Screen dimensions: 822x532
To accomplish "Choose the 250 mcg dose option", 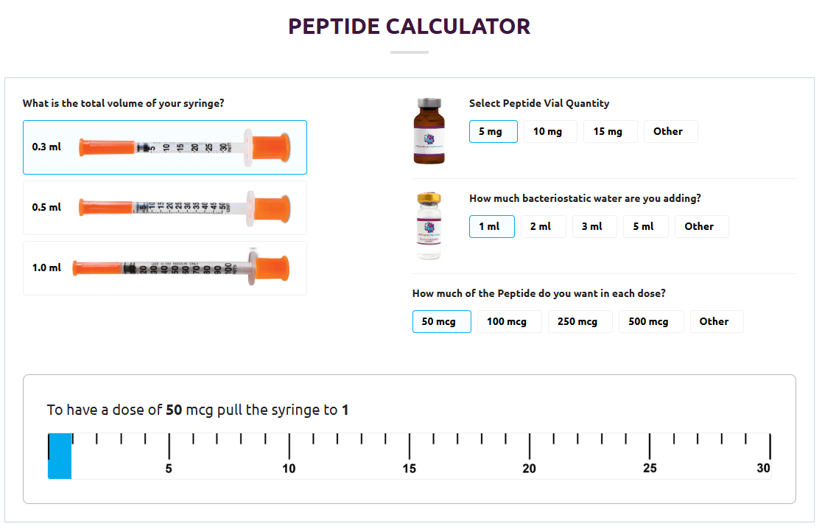I will [580, 321].
